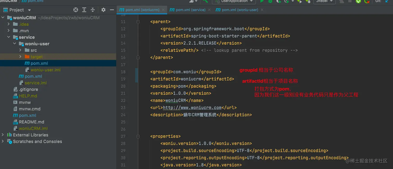Image resolution: width=393 pixels, height=169 pixels.
Task: Expand the .idea folder
Action: tap(9, 24)
